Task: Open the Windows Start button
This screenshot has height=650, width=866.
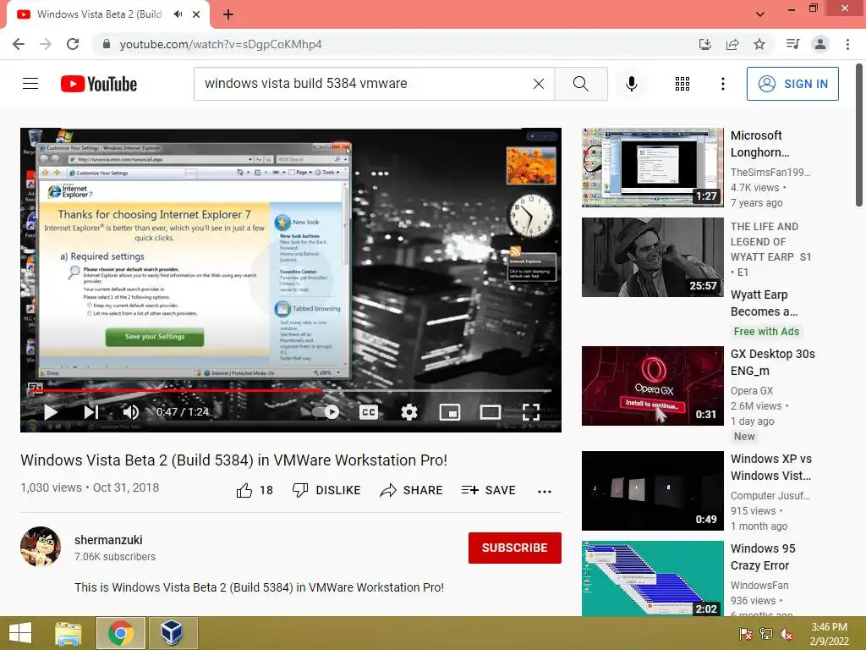Action: 20,633
